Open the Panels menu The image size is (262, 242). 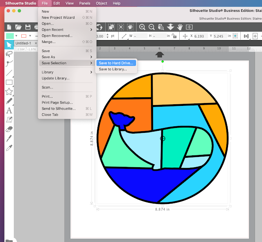coord(85,3)
